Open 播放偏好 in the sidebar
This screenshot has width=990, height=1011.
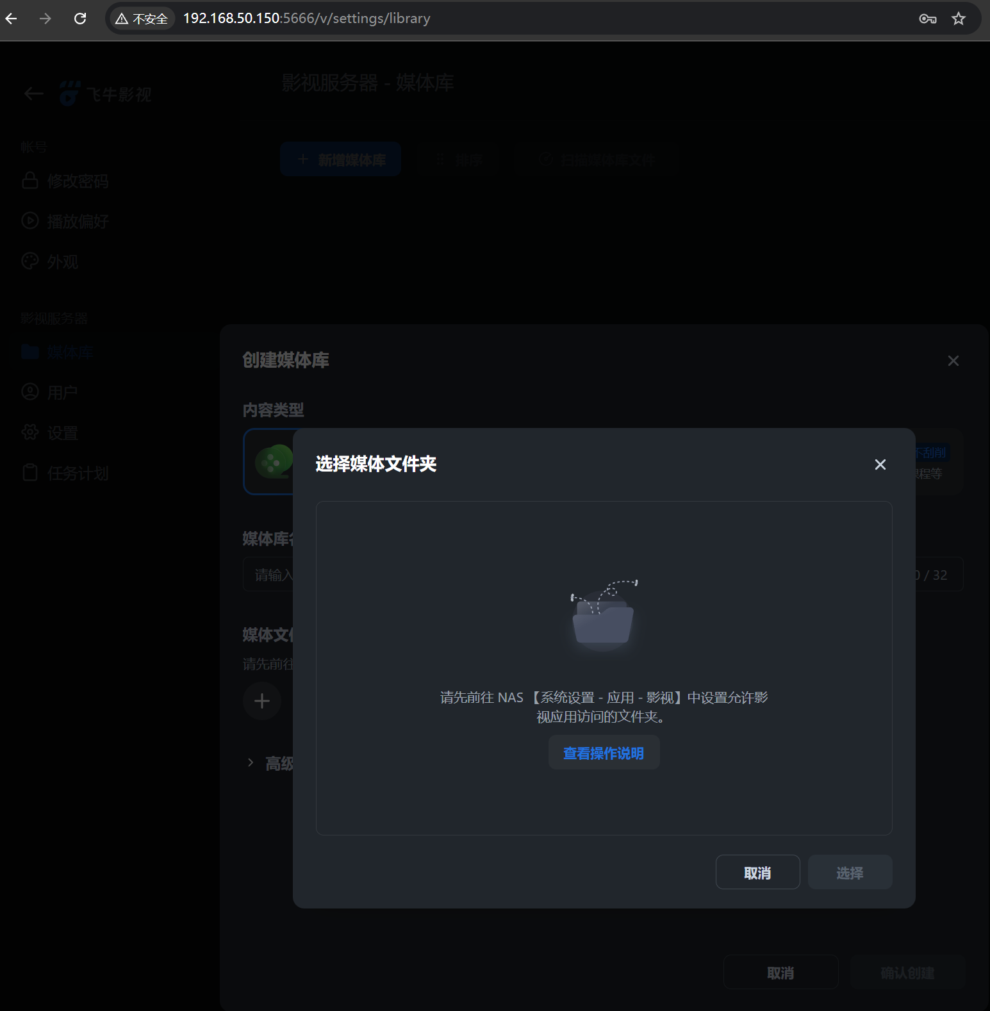pos(65,222)
